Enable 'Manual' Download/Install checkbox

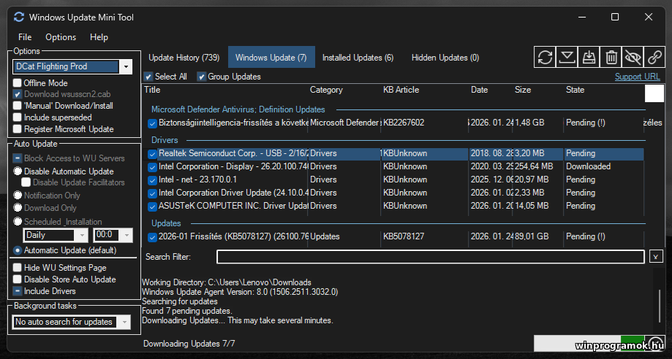pyautogui.click(x=17, y=105)
